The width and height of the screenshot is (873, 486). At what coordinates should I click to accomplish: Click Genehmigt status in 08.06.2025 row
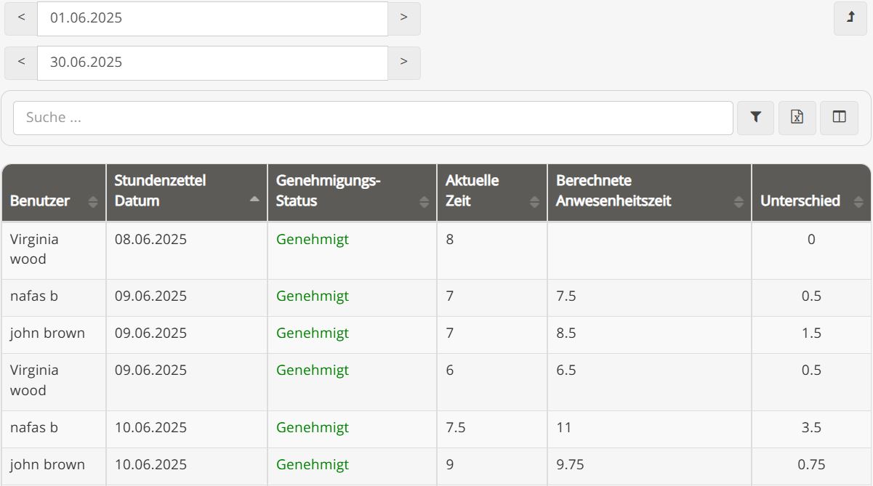pos(313,239)
